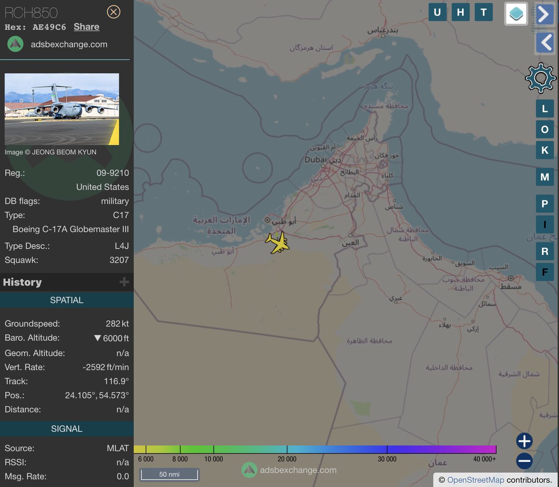Toggle the K button
559x487 pixels.
(x=545, y=150)
